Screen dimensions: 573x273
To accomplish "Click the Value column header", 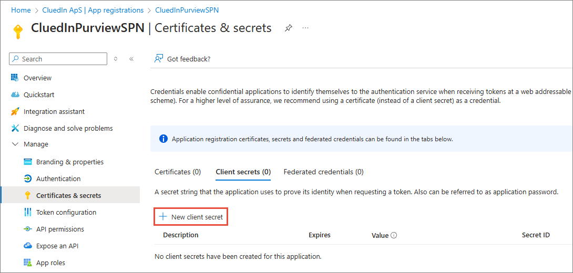I will (380, 235).
